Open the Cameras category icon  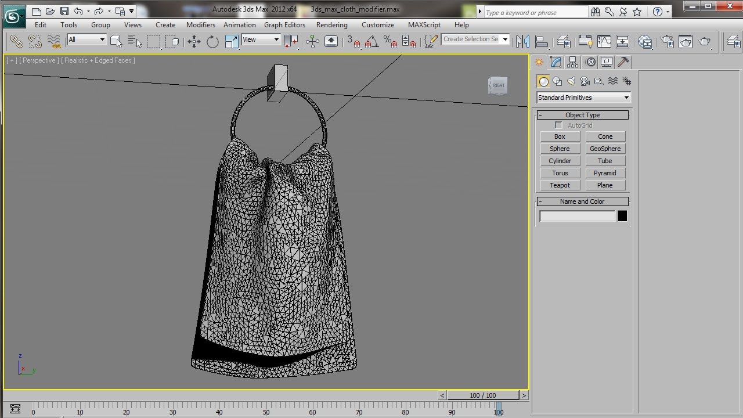(585, 81)
